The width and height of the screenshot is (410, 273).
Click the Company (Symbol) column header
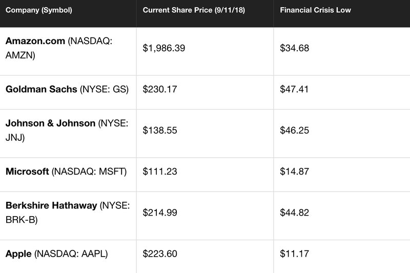(39, 10)
